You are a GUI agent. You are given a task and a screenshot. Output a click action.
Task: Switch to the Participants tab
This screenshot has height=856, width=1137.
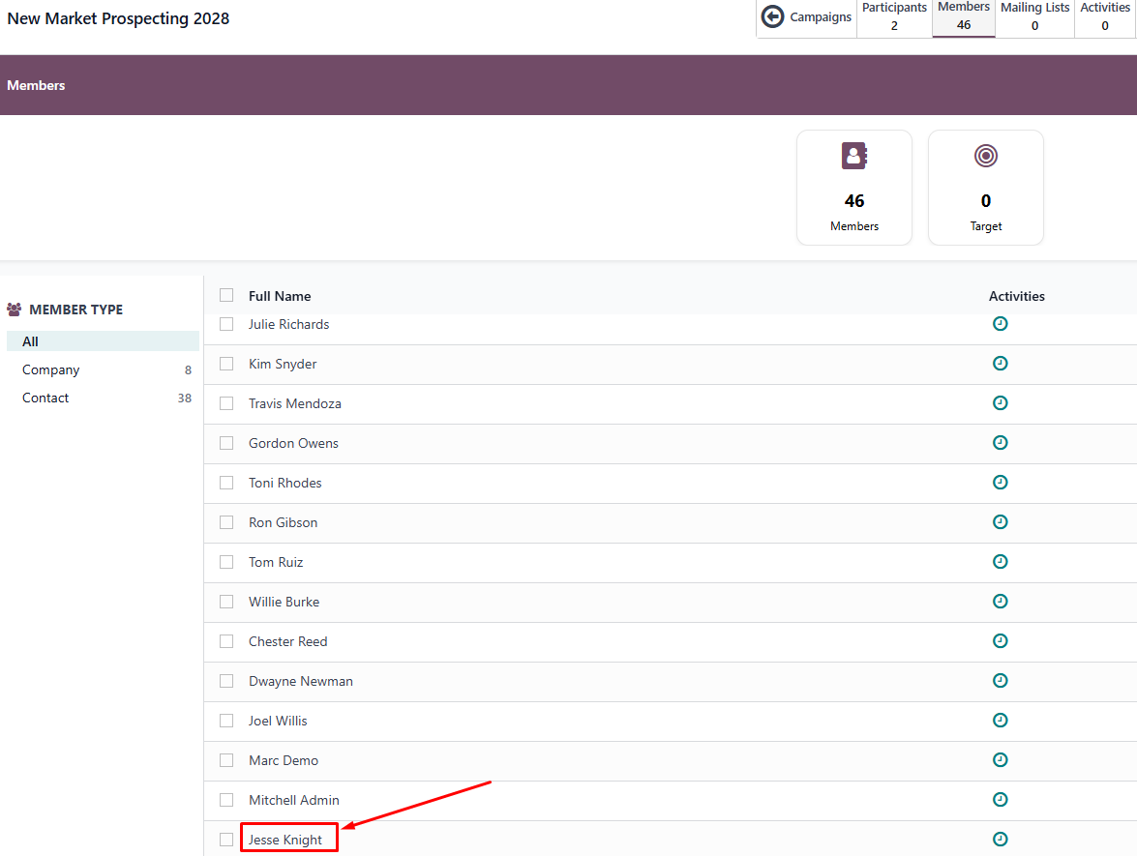894,17
